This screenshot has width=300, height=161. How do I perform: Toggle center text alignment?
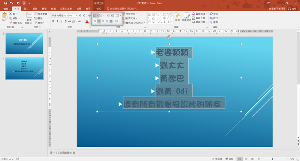pos(99,21)
